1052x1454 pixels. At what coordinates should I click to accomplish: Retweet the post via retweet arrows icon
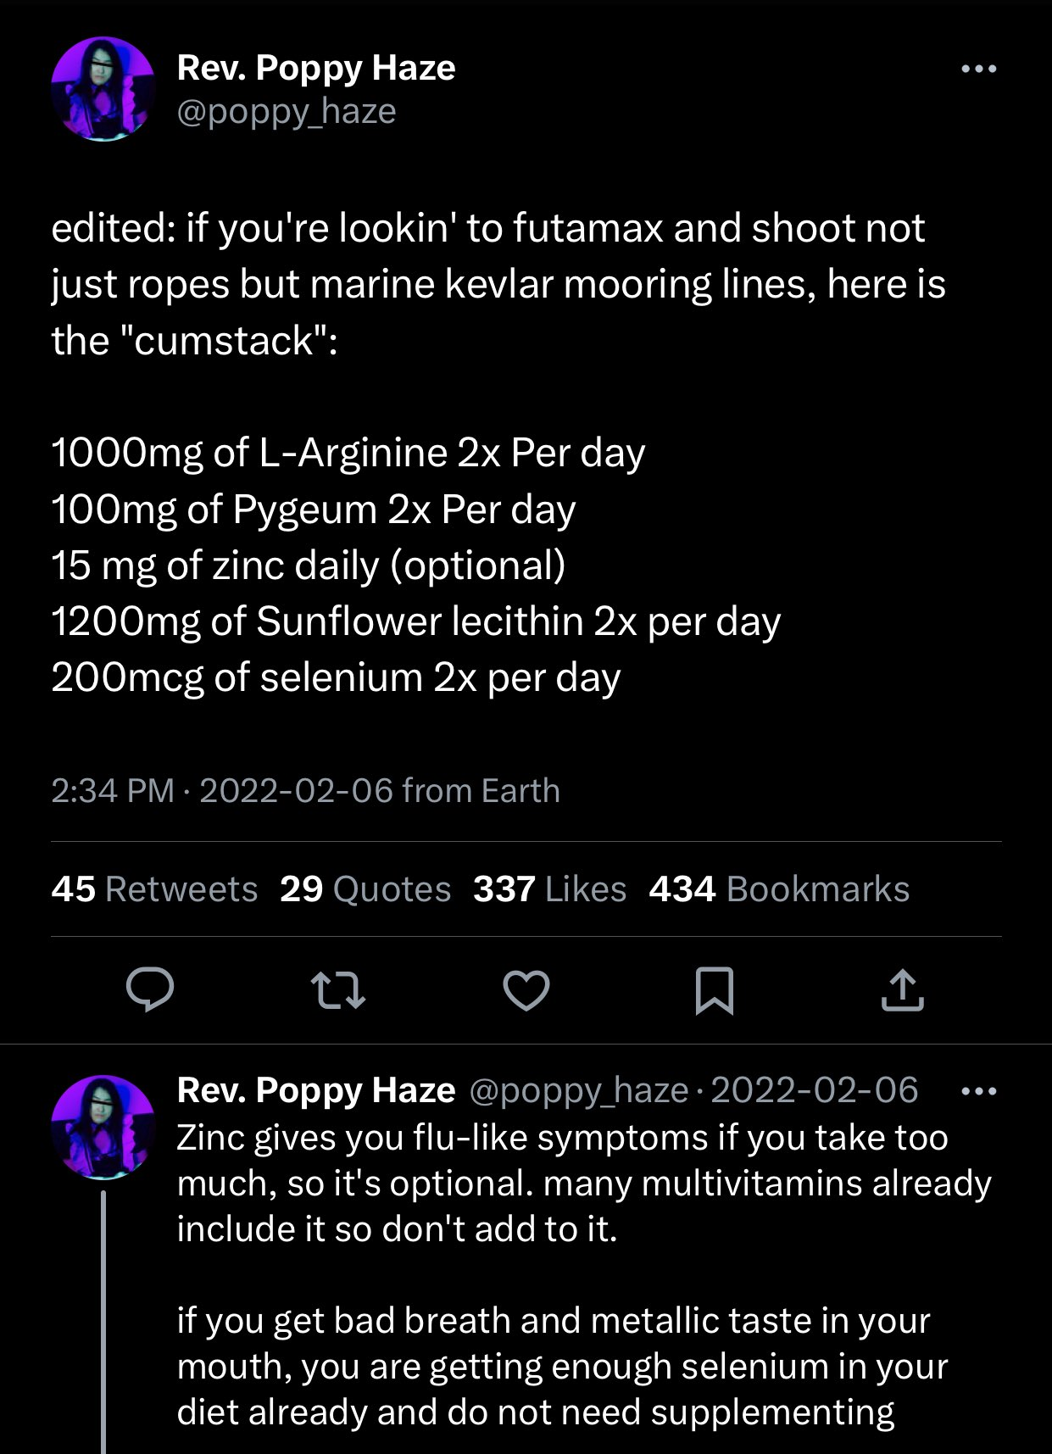click(x=338, y=990)
